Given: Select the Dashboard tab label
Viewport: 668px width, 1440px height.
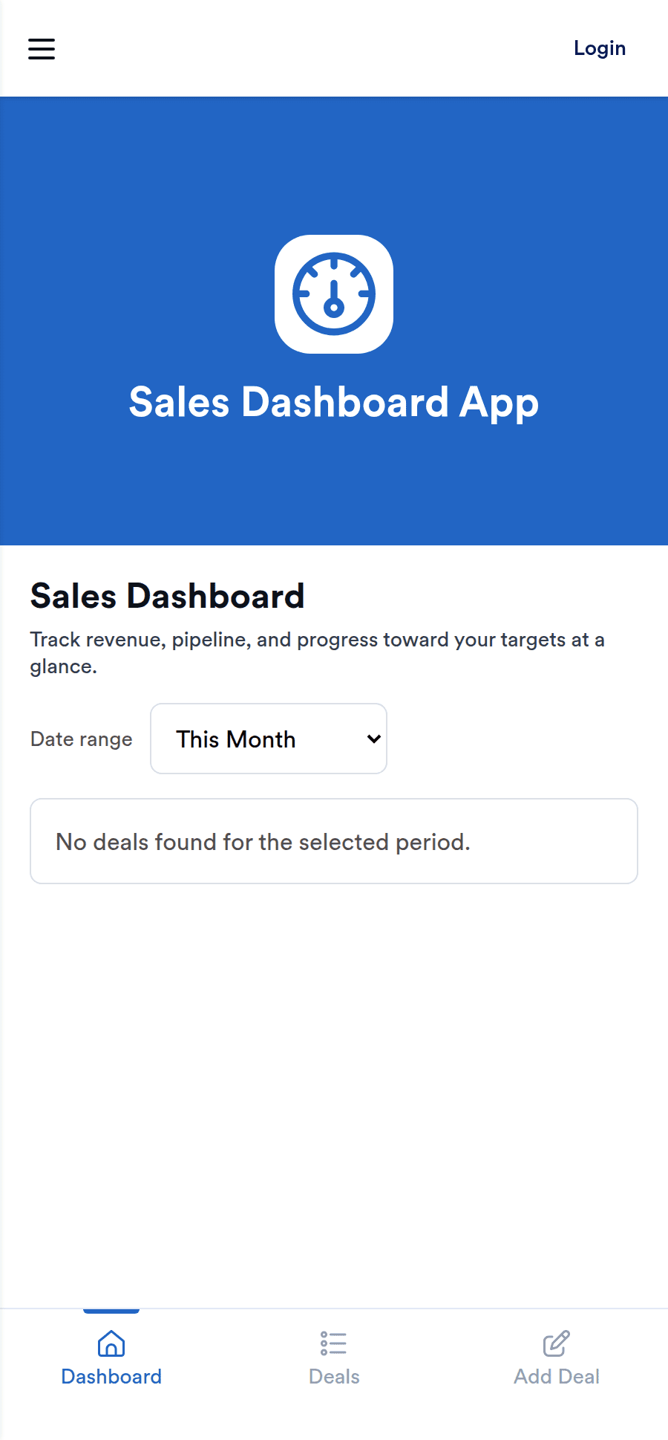Looking at the screenshot, I should [111, 1377].
